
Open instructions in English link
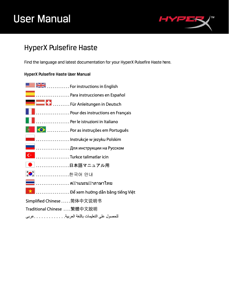pos(94,86)
